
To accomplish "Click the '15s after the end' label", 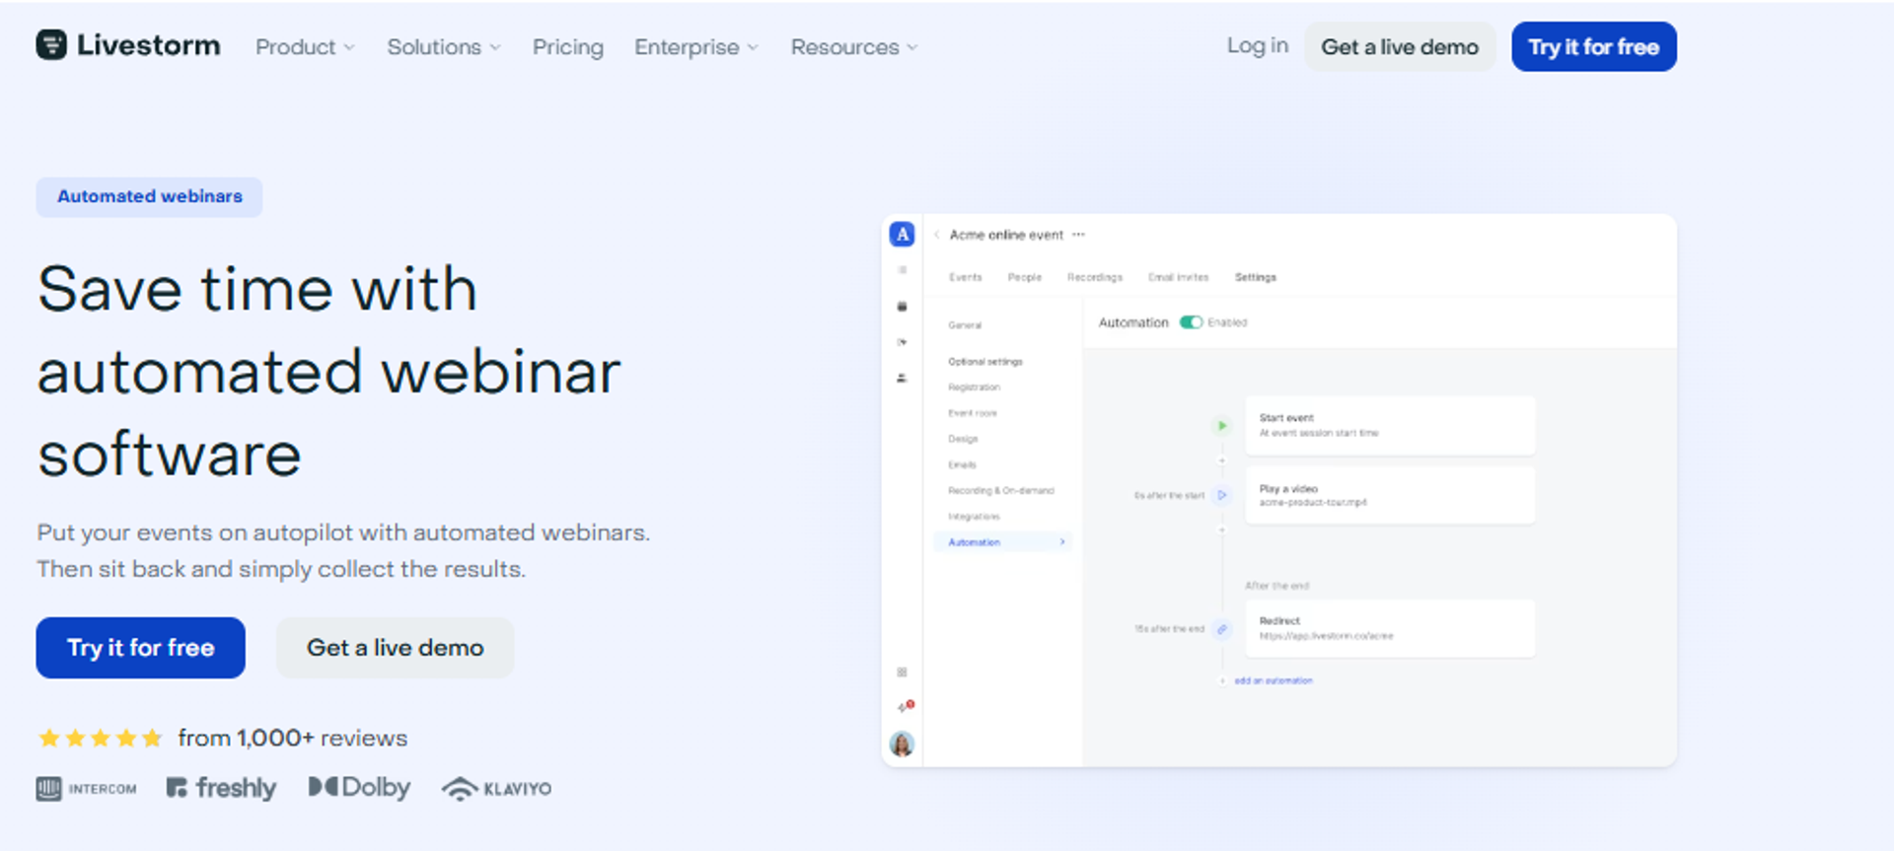I will pyautogui.click(x=1169, y=629).
